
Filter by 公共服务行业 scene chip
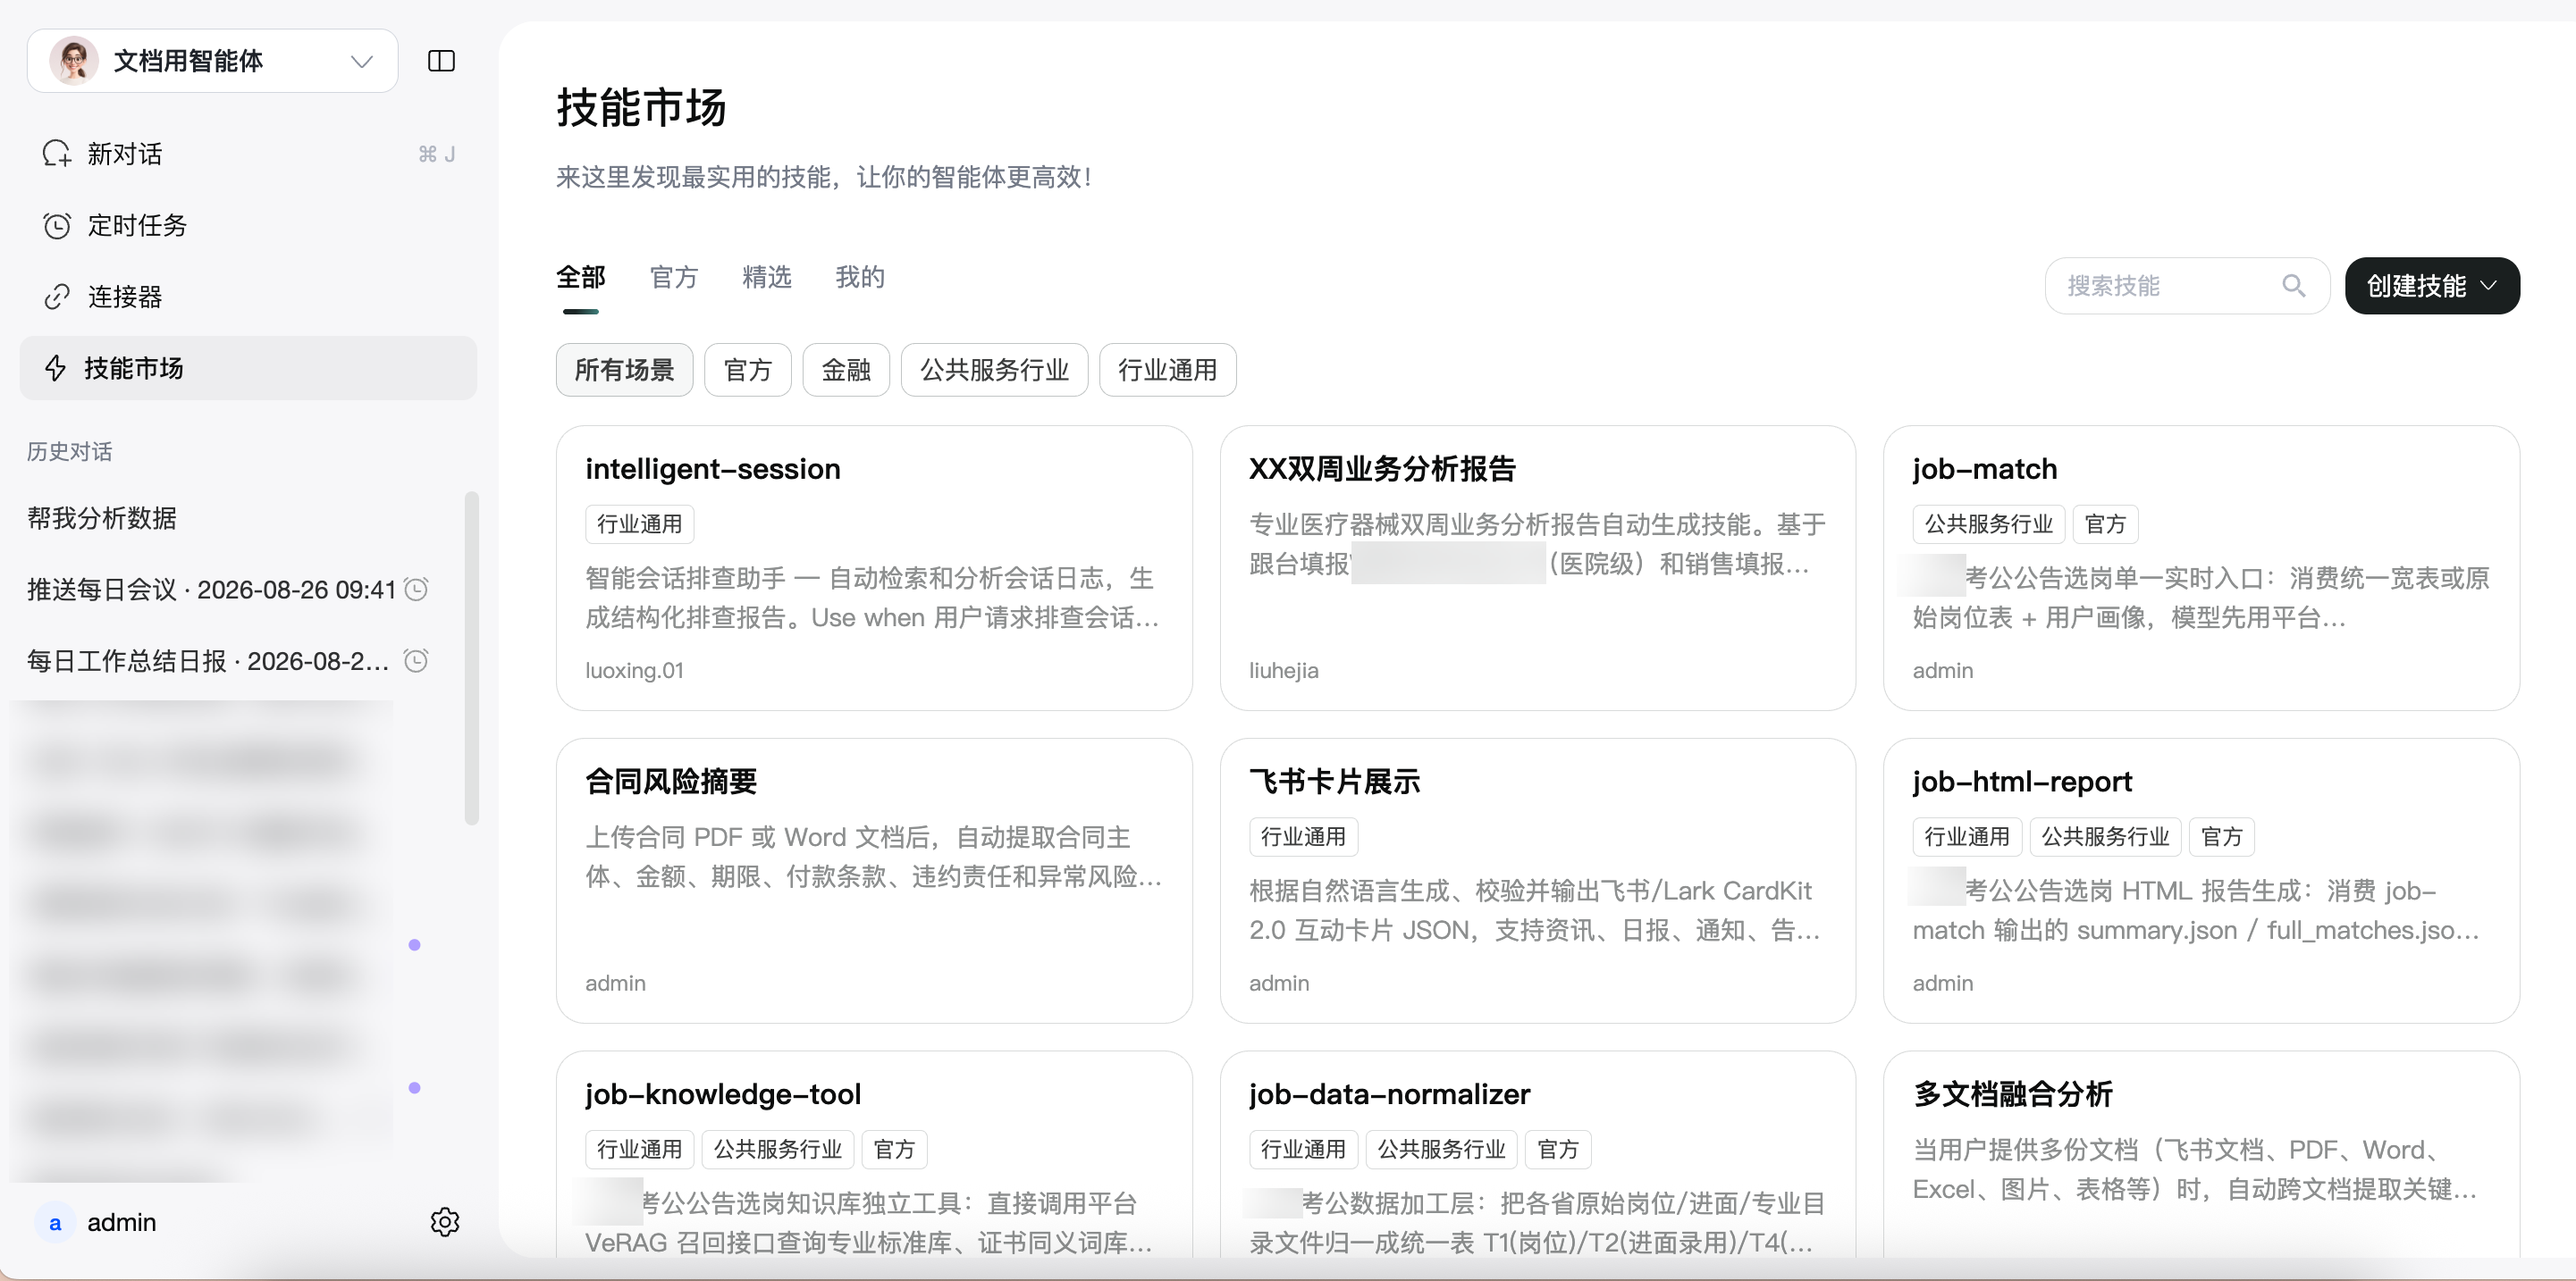994,370
